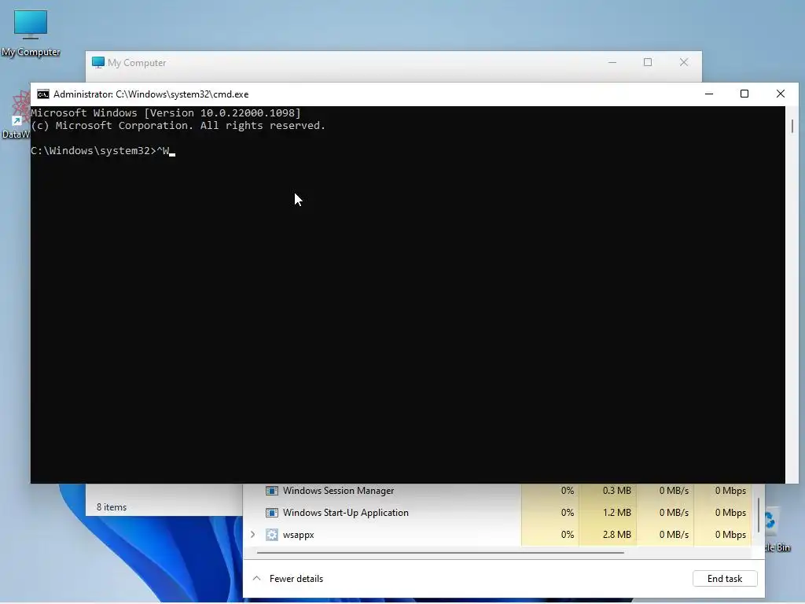The height and width of the screenshot is (604, 805).
Task: Click Windows Session Manager 0 MB/s disk value
Action: click(674, 491)
